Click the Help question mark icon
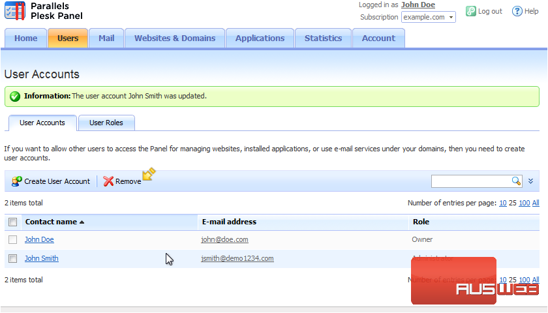The image size is (548, 313). (x=517, y=11)
